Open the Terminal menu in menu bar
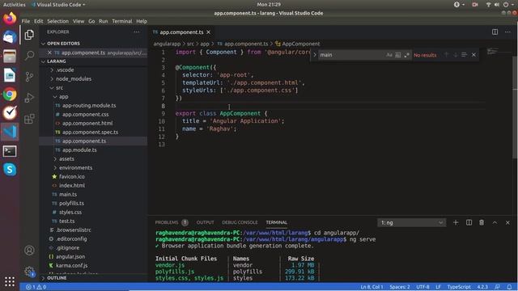This screenshot has height=291, width=518. click(122, 21)
